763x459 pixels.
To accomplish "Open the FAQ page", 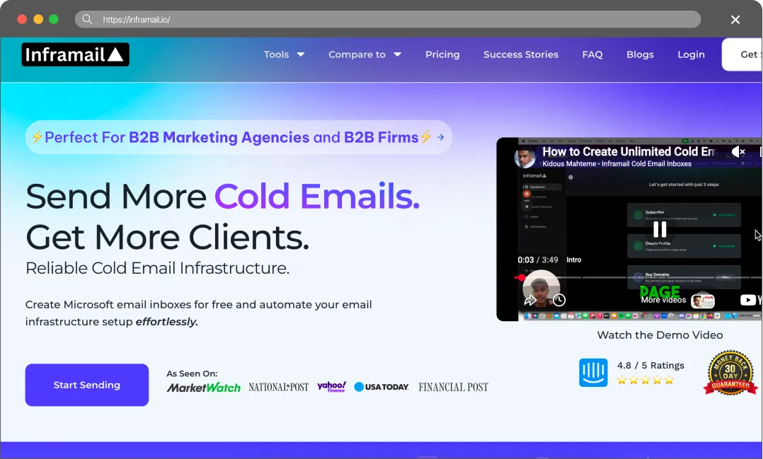I will coord(592,54).
